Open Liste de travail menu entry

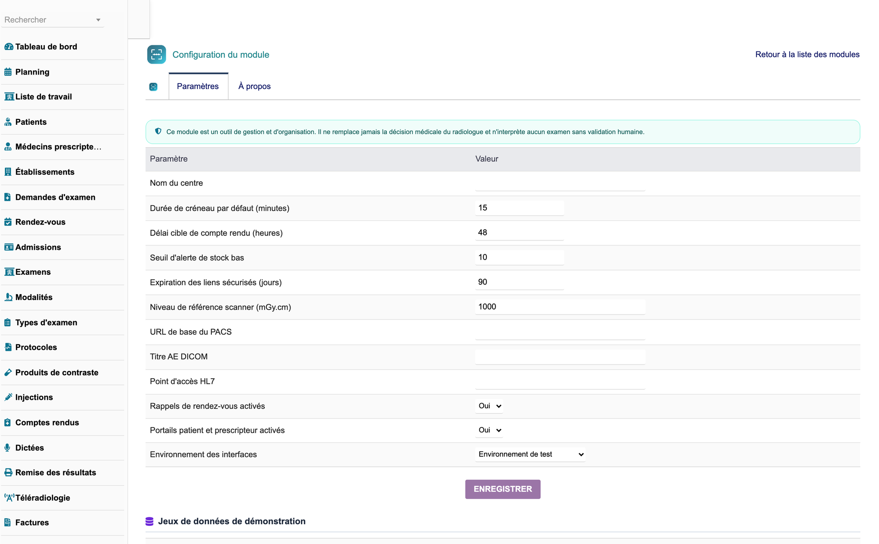pyautogui.click(x=43, y=97)
